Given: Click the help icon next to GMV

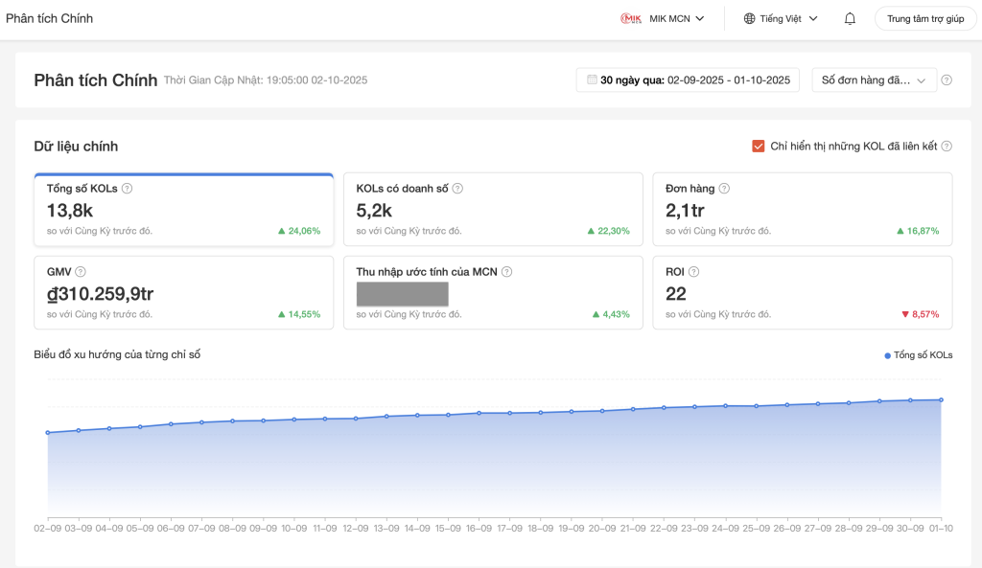Looking at the screenshot, I should (x=81, y=272).
